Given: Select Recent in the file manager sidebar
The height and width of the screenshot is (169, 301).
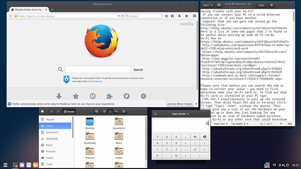Looking at the screenshot, I should [x=55, y=119].
